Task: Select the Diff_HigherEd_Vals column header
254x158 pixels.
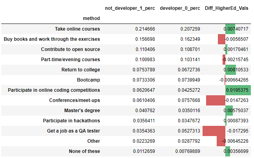Action: coord(227,8)
